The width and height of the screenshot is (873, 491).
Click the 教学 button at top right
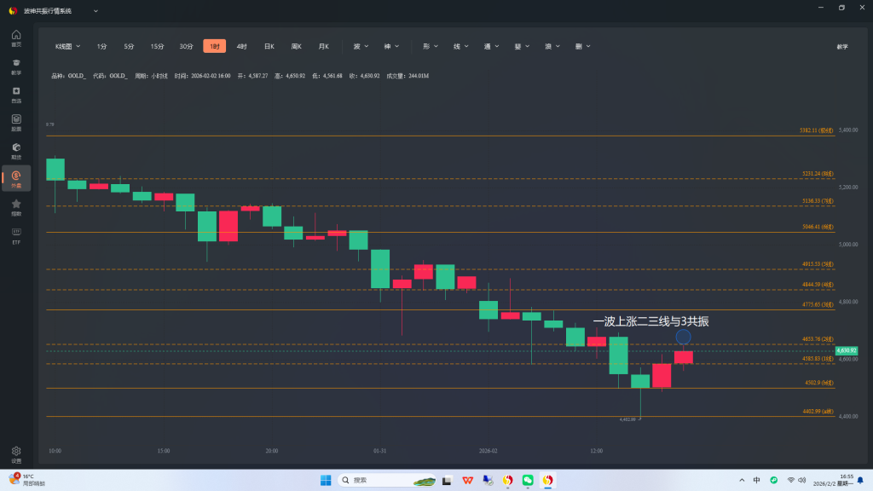click(x=841, y=46)
